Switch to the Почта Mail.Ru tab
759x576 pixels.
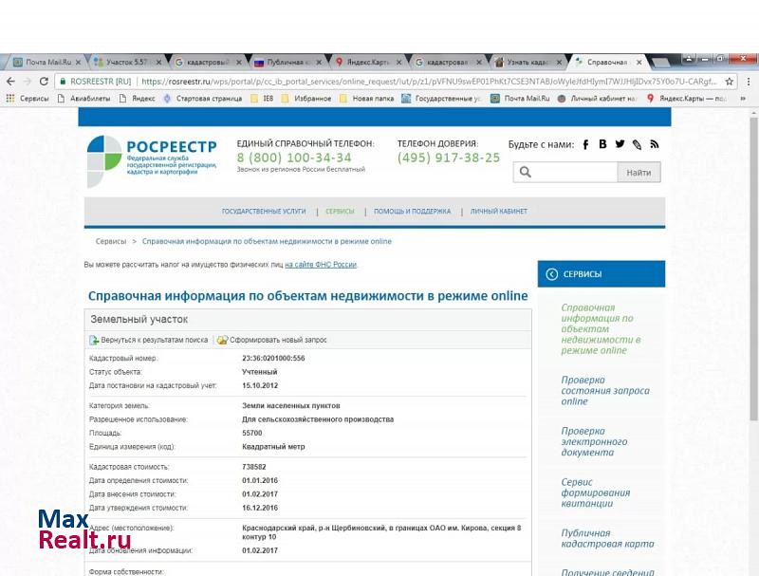pyautogui.click(x=43, y=63)
